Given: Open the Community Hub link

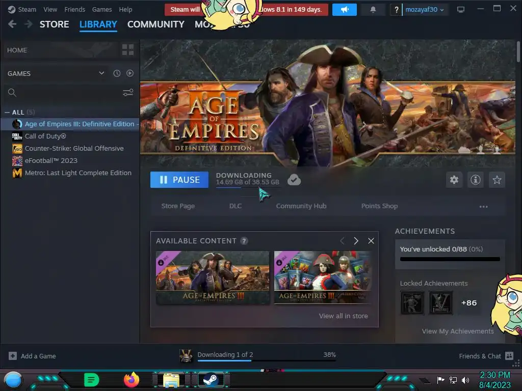Looking at the screenshot, I should pos(301,206).
